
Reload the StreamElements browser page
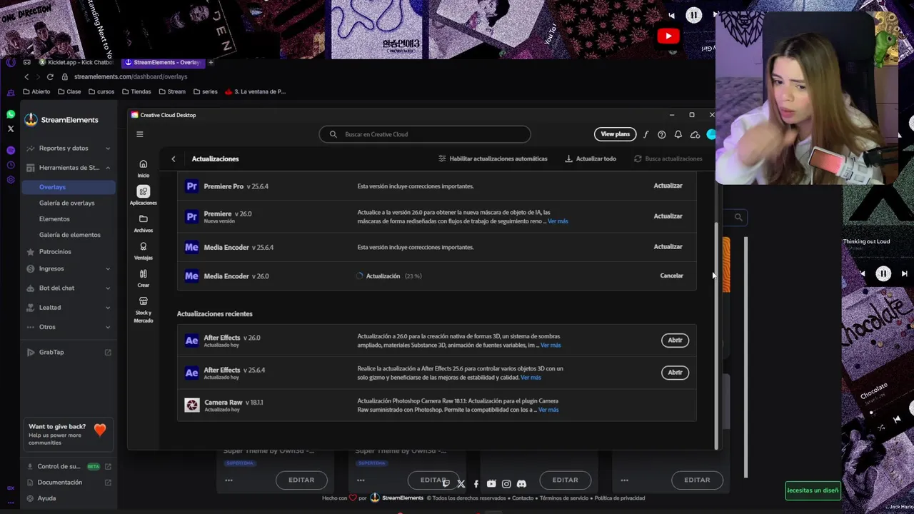[50, 76]
